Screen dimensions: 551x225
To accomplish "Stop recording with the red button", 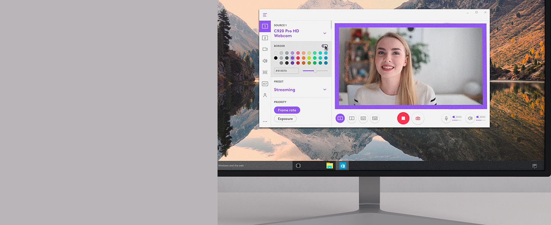I will point(403,118).
